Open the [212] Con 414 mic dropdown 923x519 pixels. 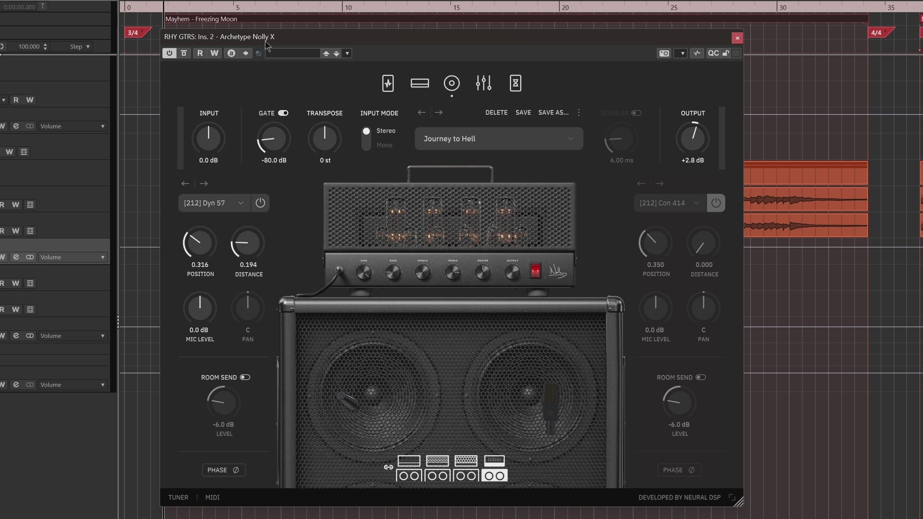coord(670,203)
